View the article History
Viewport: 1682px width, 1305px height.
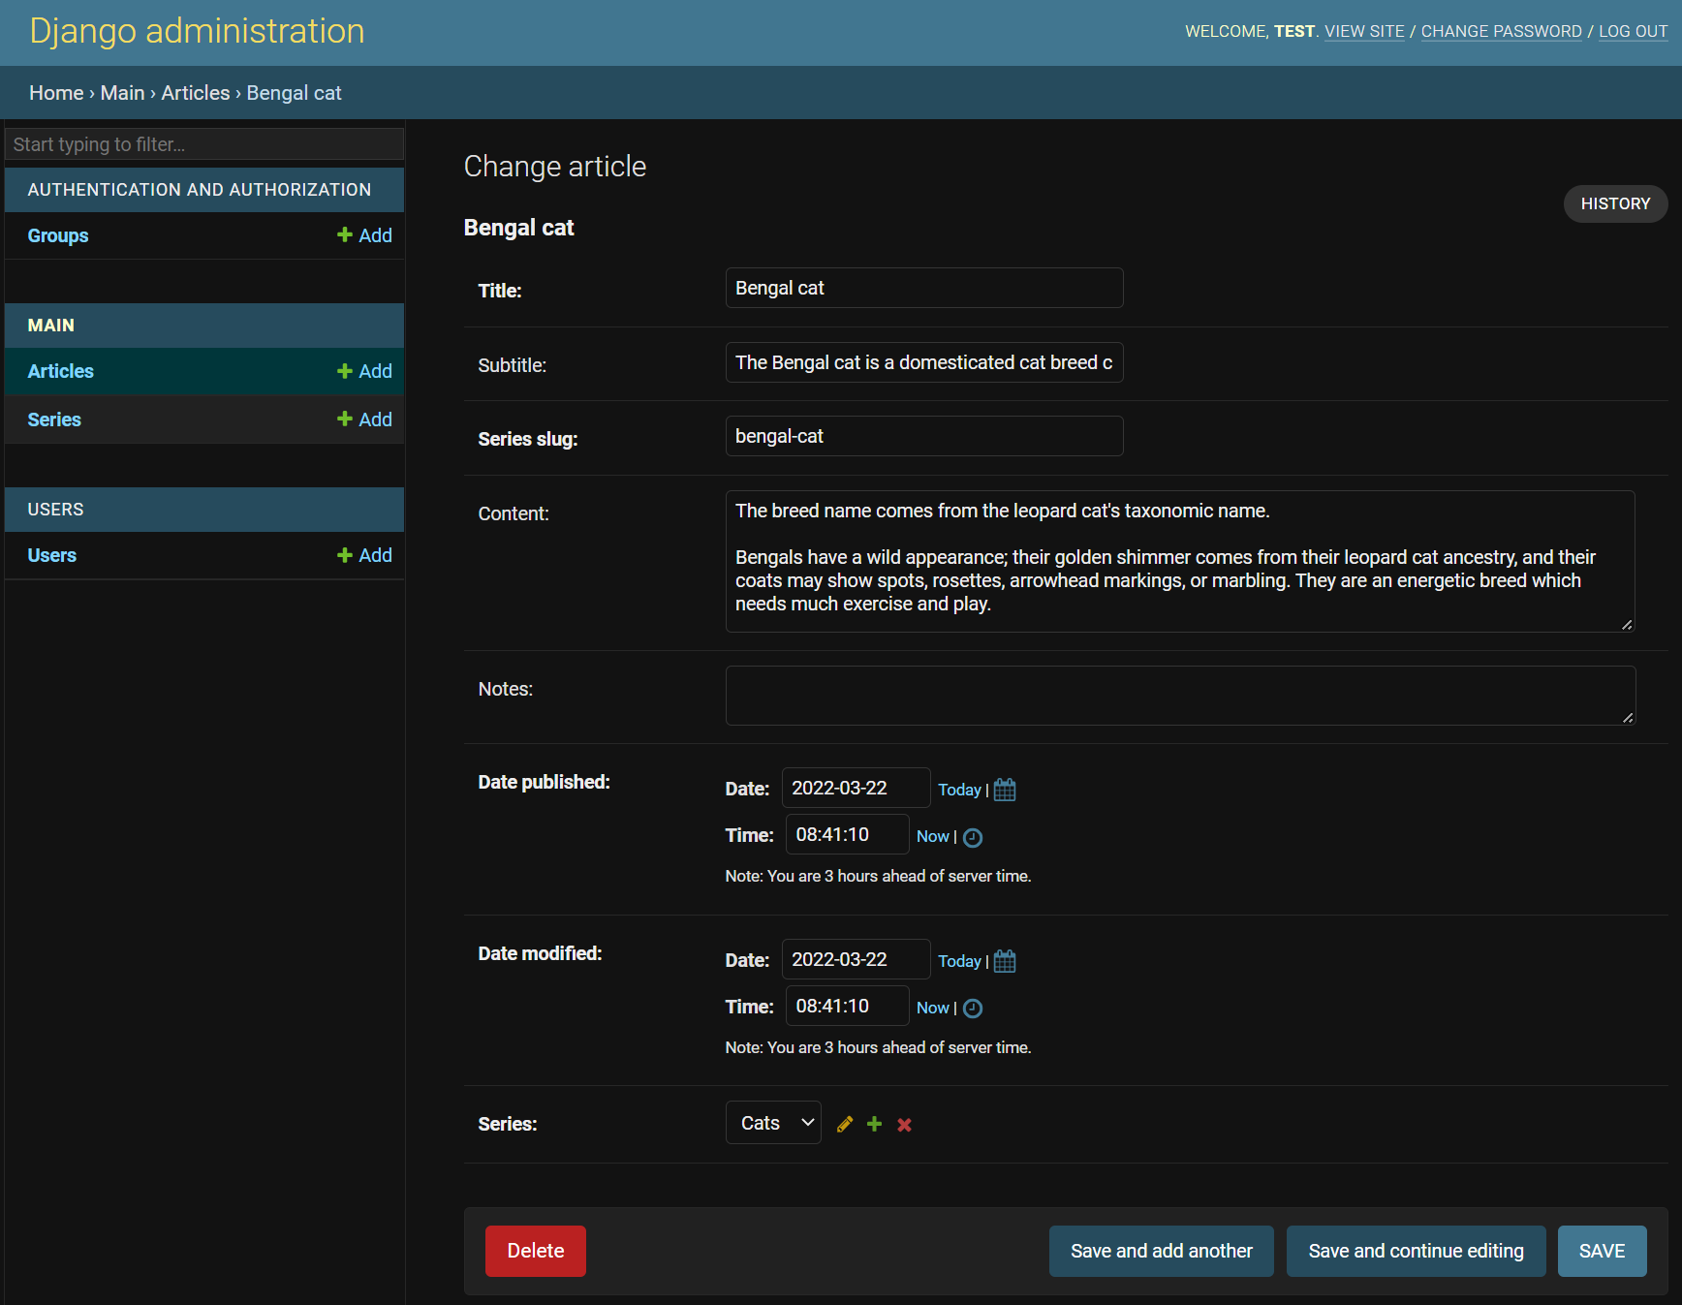click(x=1614, y=203)
